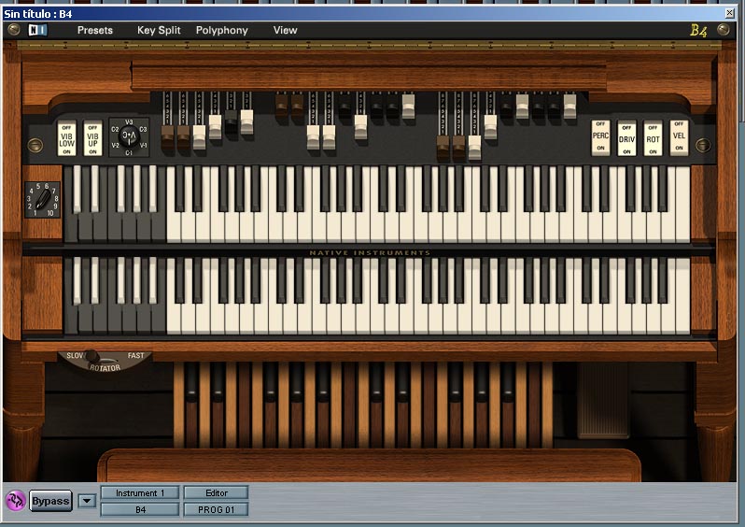Click the NI Native Instruments logo
Screen dimensions: 745x527
pyautogui.click(x=37, y=30)
